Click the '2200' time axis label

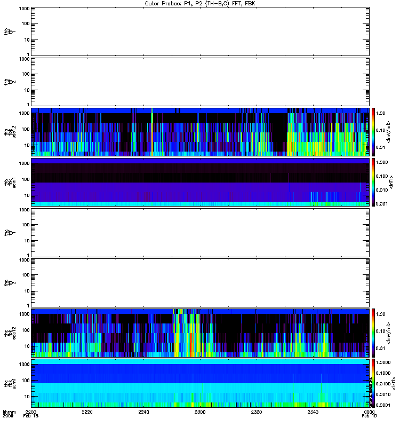[x=31, y=412]
